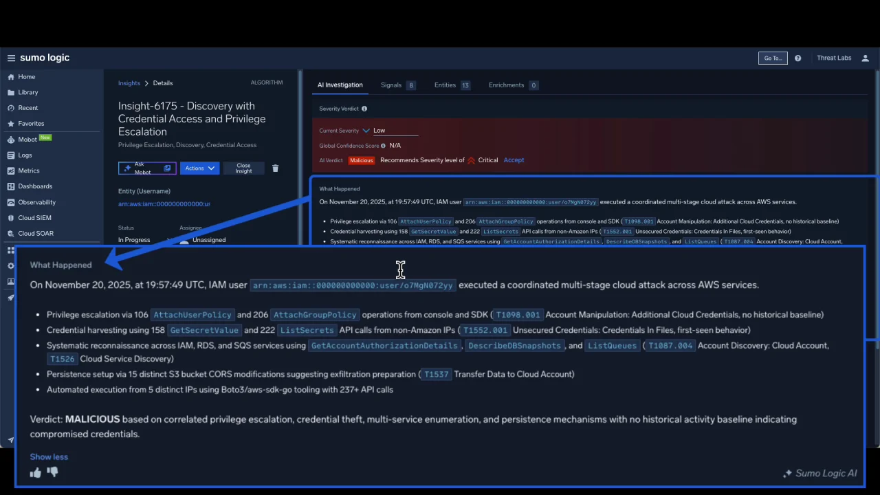The height and width of the screenshot is (495, 880).
Task: Click Show less to collapse the summary
Action: coord(49,456)
